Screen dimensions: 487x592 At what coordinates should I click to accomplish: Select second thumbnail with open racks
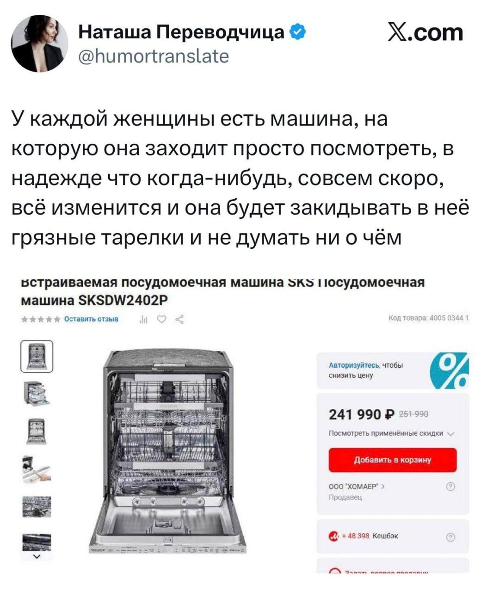click(x=37, y=393)
